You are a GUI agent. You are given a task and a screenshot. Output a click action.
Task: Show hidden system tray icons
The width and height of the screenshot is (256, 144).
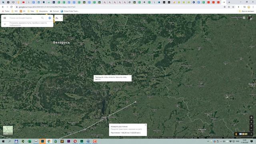208,141
